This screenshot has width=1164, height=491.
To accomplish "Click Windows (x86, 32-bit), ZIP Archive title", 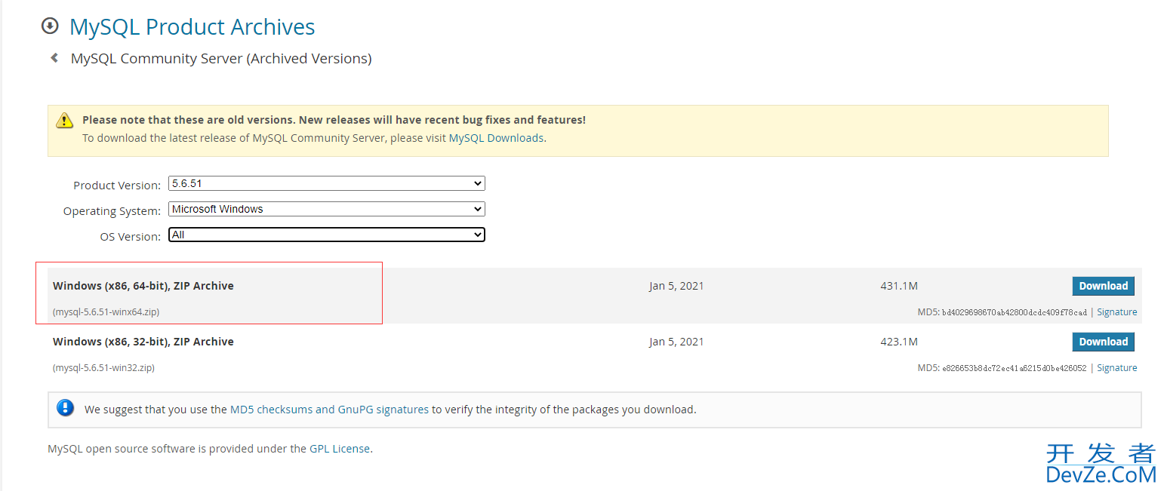I will pyautogui.click(x=143, y=342).
